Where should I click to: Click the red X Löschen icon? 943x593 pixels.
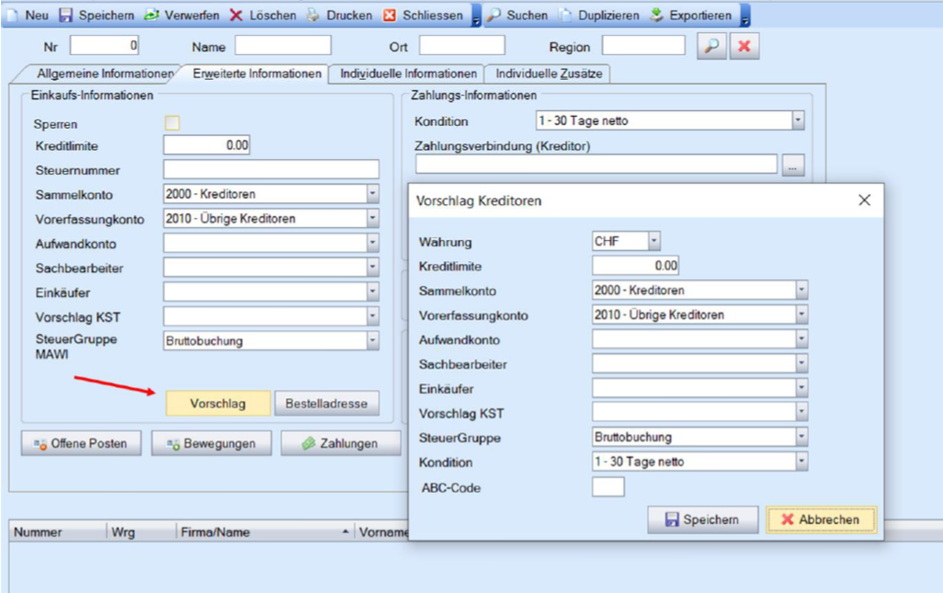[236, 15]
